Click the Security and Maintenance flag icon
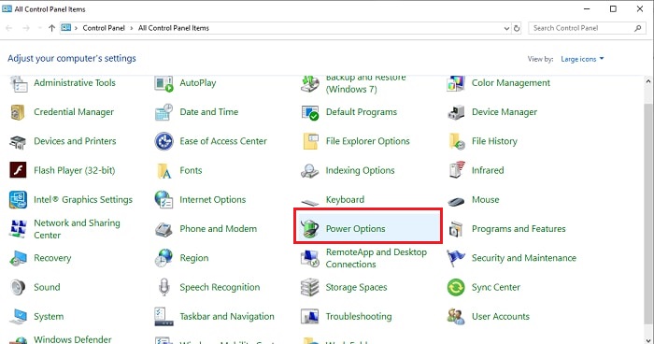Image resolution: width=654 pixels, height=344 pixels. point(456,258)
